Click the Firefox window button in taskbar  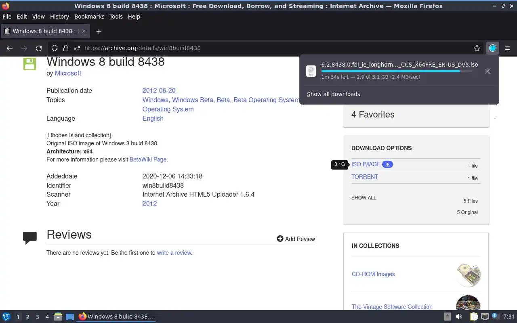(x=116, y=317)
